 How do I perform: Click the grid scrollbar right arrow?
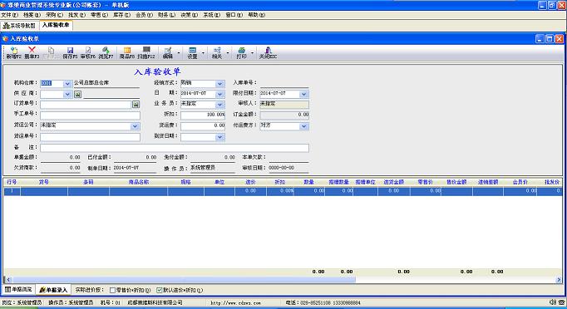pos(559,279)
